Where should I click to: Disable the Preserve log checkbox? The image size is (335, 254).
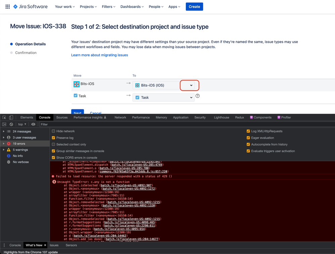coord(53,138)
